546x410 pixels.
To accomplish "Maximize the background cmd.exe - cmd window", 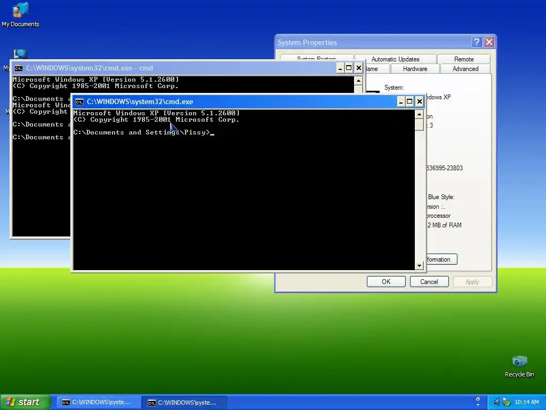I will pos(349,68).
